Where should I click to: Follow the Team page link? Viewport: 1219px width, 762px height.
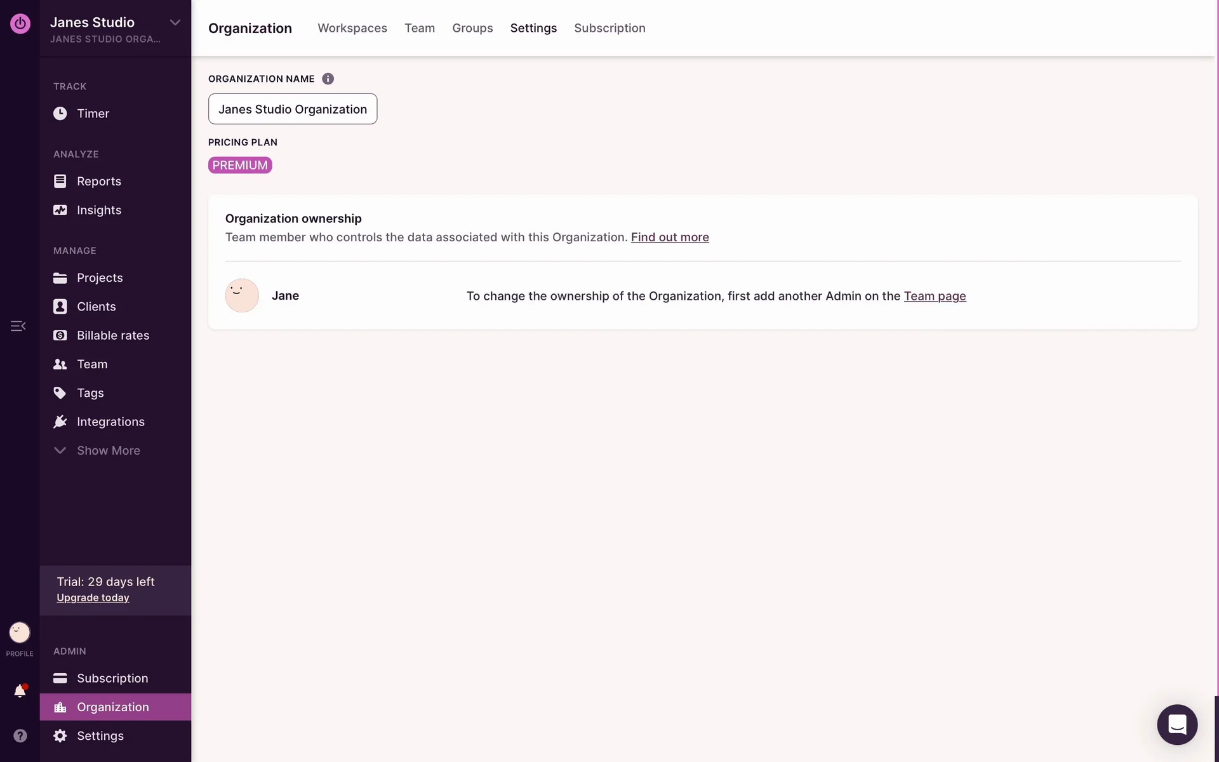tap(935, 296)
